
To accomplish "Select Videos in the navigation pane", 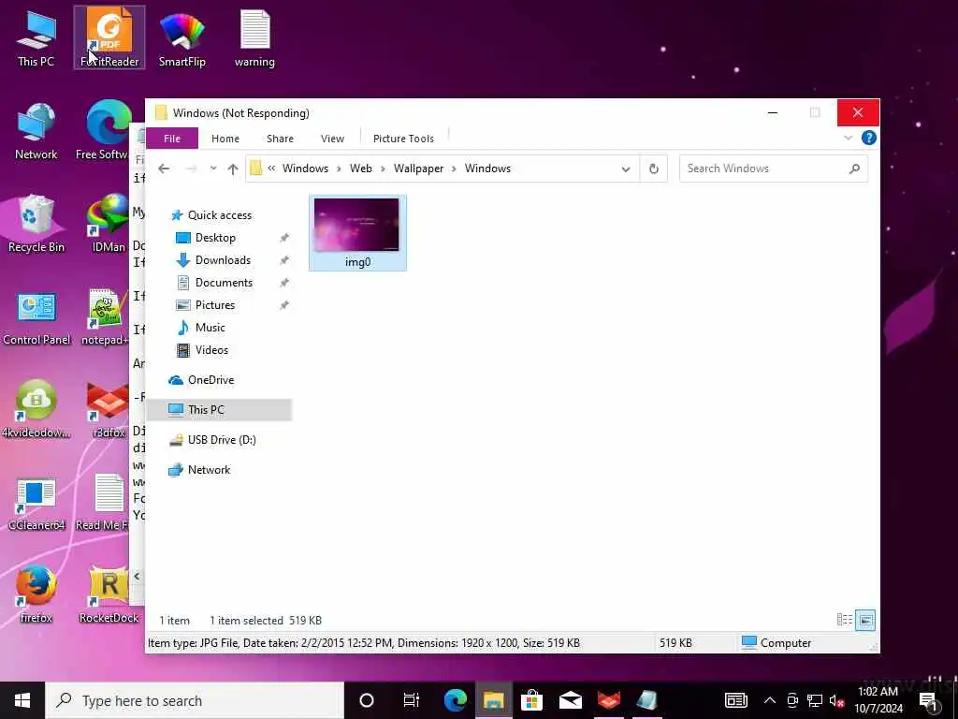I will click(211, 350).
